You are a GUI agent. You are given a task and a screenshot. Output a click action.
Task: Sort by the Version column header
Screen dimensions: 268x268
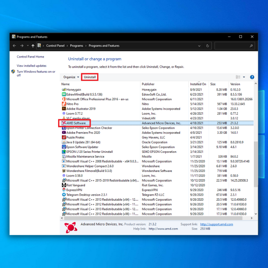click(241, 84)
